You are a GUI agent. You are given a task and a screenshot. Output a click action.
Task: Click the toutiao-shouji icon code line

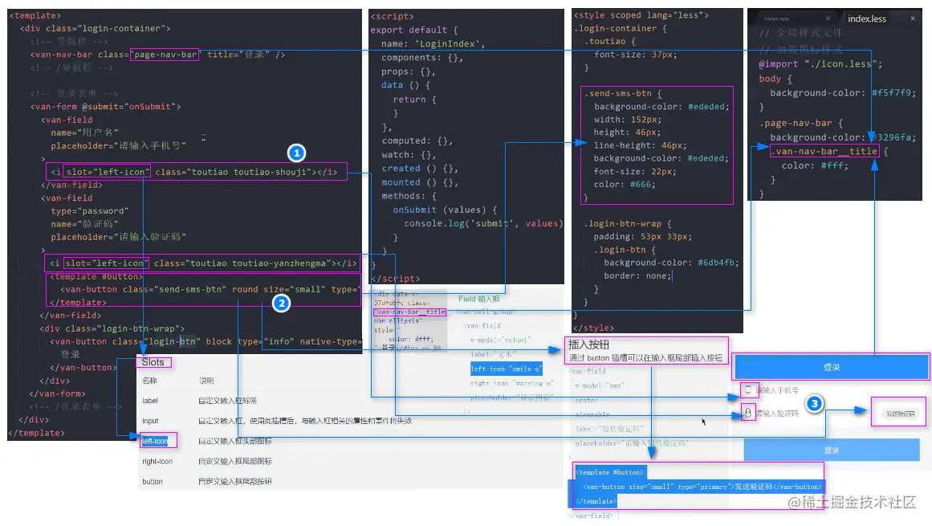point(193,172)
